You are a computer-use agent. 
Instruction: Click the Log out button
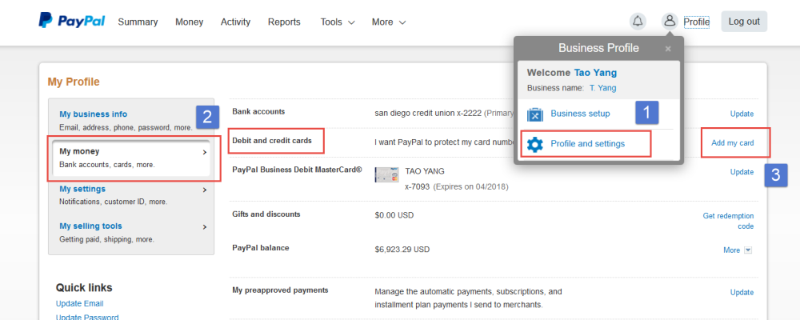pyautogui.click(x=744, y=22)
